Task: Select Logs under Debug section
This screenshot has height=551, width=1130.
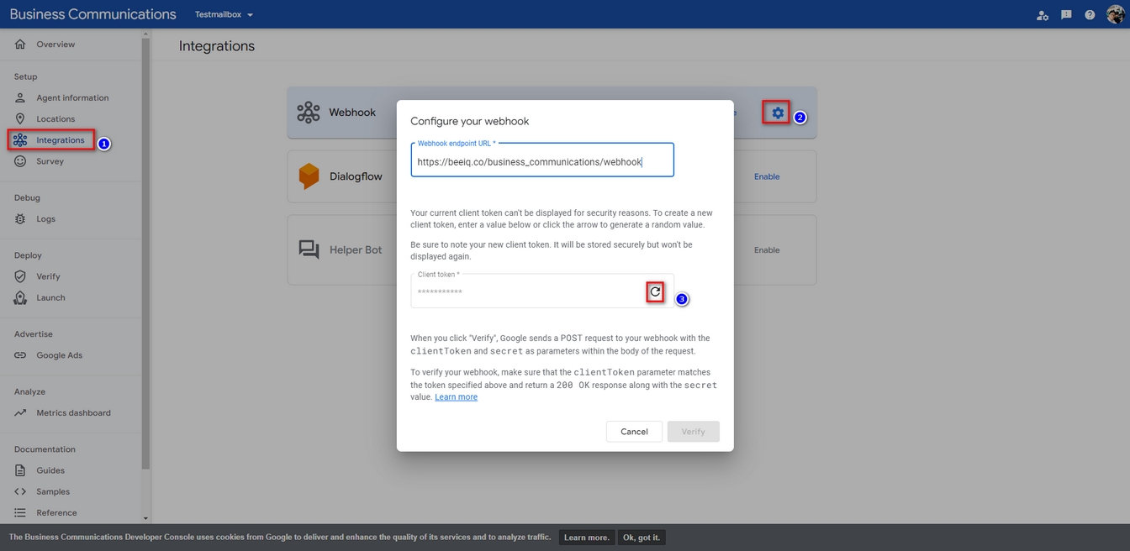Action: [x=45, y=218]
